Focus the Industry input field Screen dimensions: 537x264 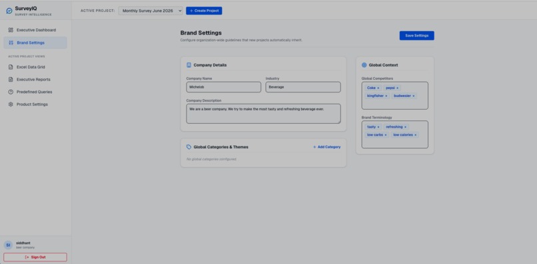[303, 87]
